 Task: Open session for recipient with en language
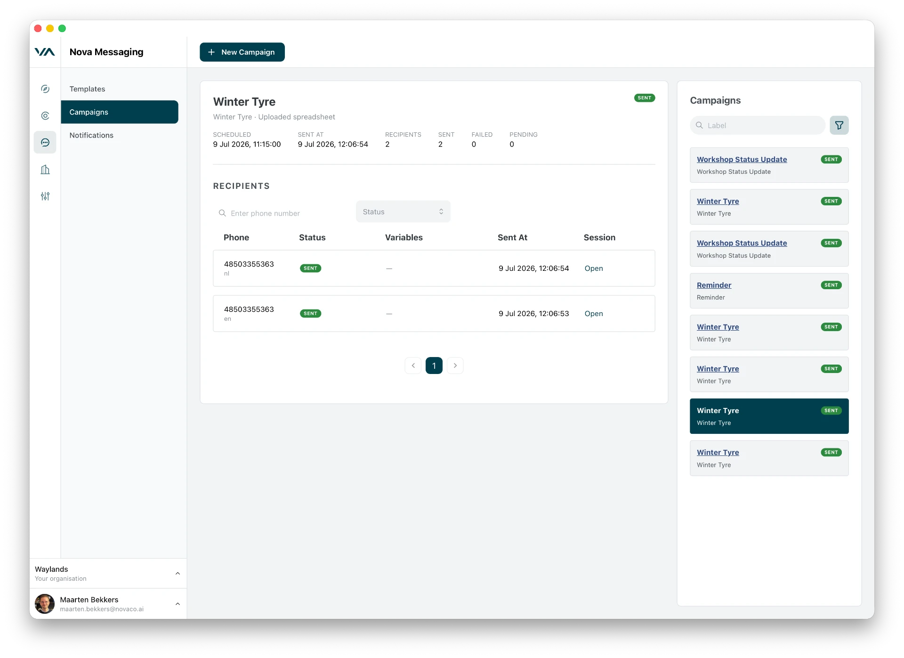(594, 314)
